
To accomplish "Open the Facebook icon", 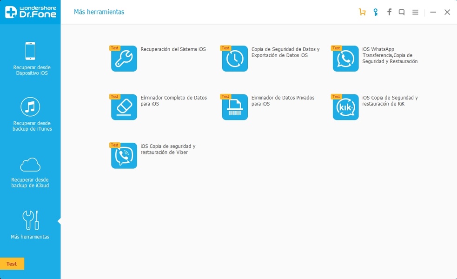I will point(389,12).
